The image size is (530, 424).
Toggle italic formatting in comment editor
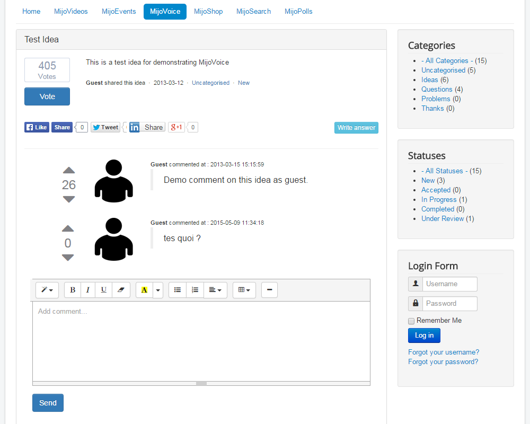(88, 290)
